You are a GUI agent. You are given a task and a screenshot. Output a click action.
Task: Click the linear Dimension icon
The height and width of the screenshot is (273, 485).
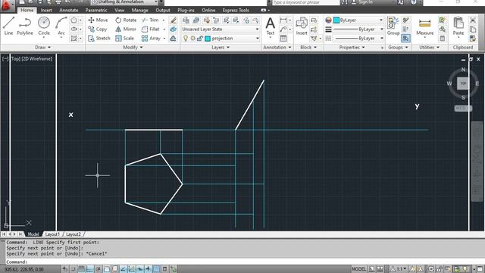[x=283, y=20]
